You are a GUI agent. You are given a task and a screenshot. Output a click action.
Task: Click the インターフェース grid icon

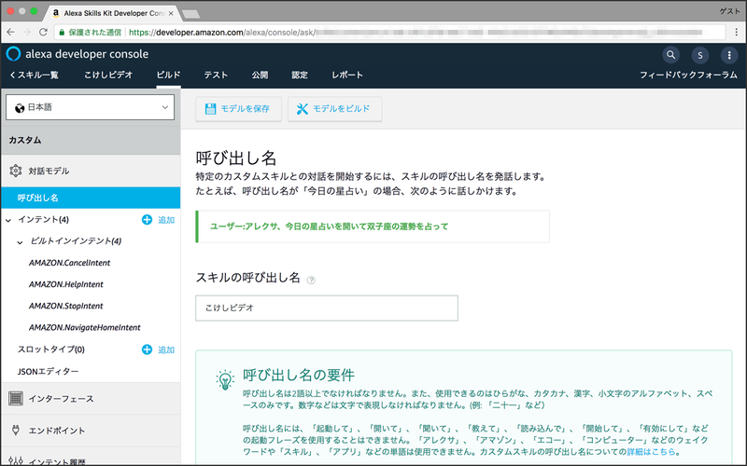coord(16,399)
